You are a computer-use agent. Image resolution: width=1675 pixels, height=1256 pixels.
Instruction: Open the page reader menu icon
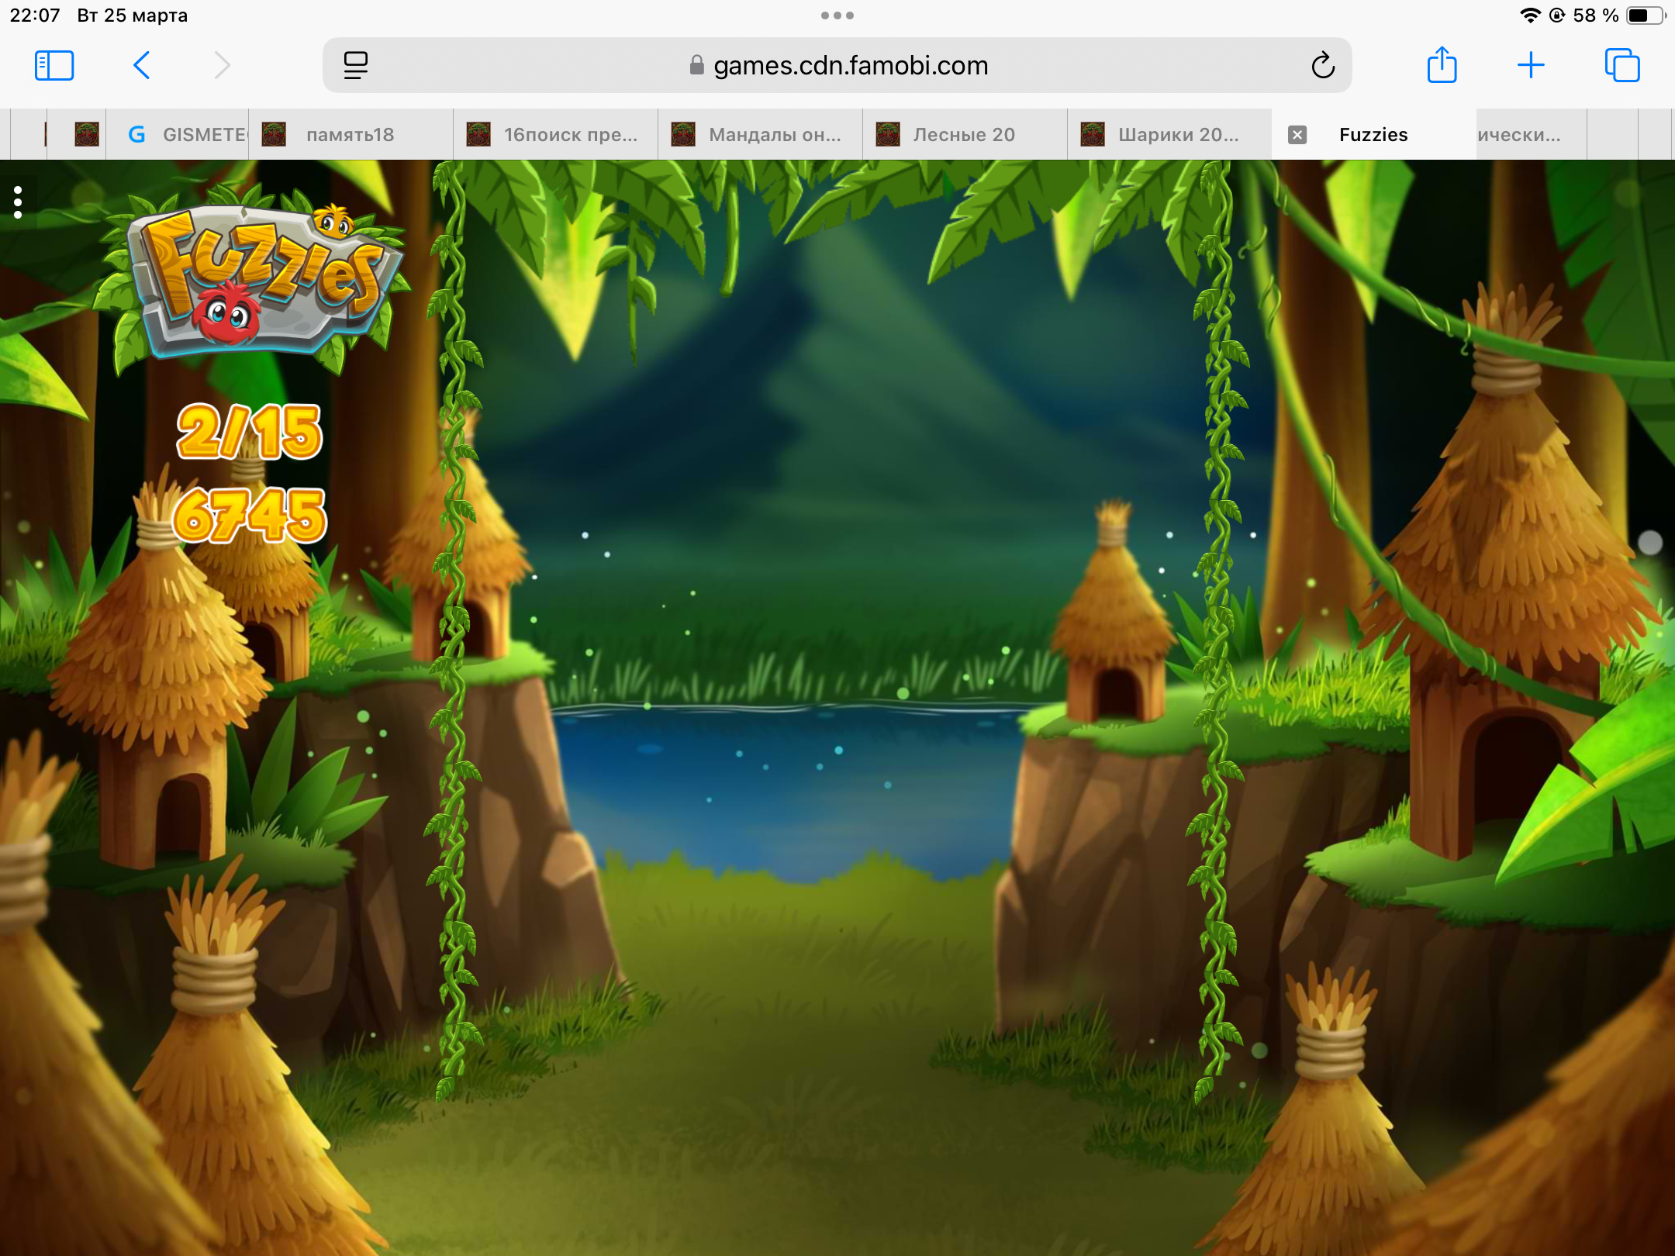point(355,65)
